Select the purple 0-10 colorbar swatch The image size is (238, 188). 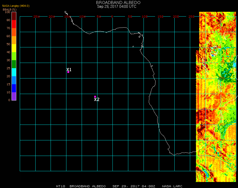click(x=14, y=96)
